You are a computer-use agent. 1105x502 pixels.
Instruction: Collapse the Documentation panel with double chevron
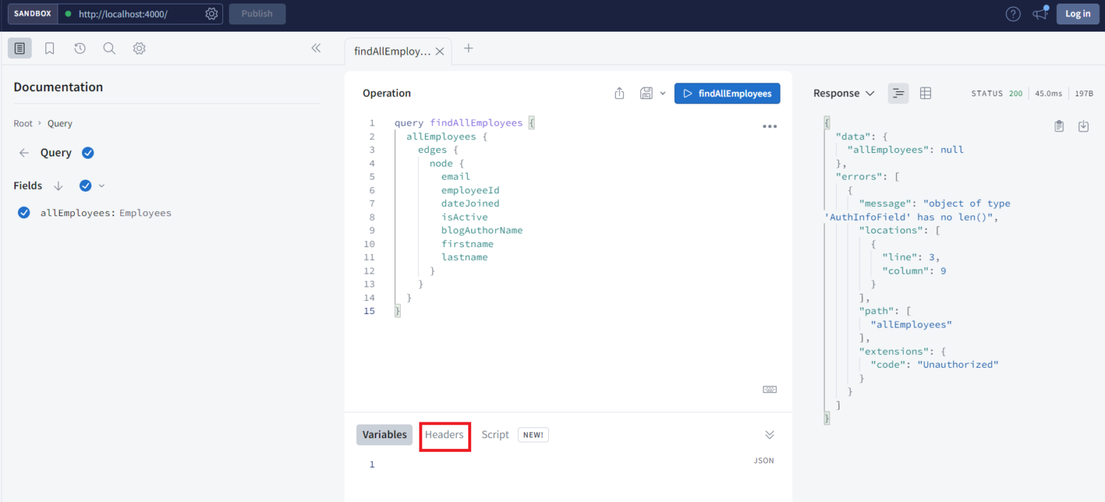(316, 48)
